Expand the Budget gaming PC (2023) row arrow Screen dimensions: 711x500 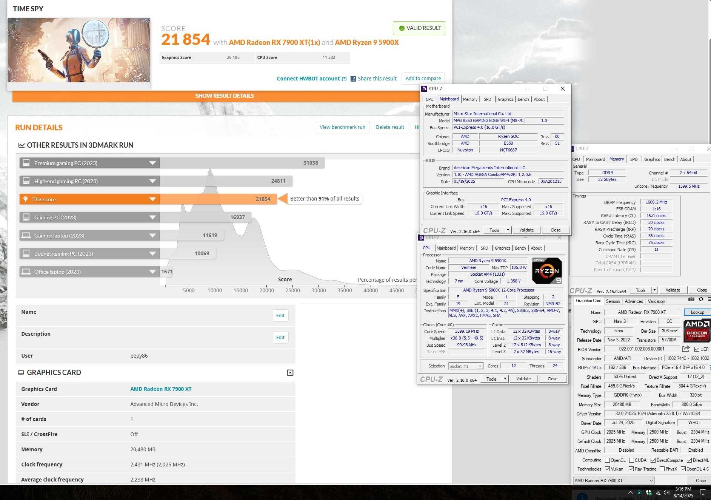pos(152,254)
